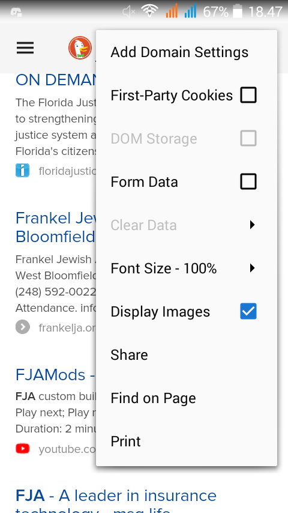The height and width of the screenshot is (513, 288).
Task: Open the FJAMods search result link
Action: point(55,375)
